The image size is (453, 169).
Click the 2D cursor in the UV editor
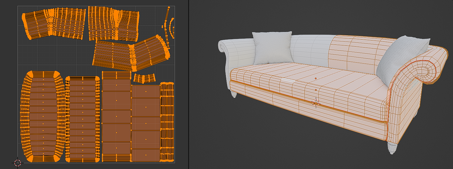pos(17,163)
